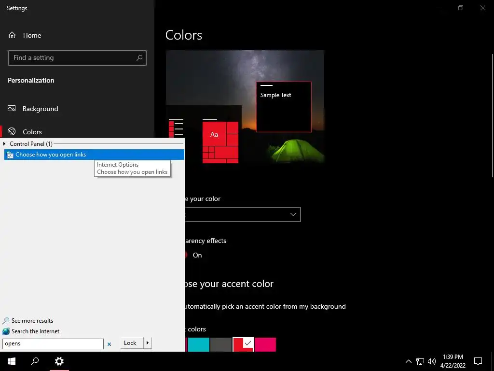The width and height of the screenshot is (494, 371).
Task: Open the Windows Start button
Action: point(12,361)
